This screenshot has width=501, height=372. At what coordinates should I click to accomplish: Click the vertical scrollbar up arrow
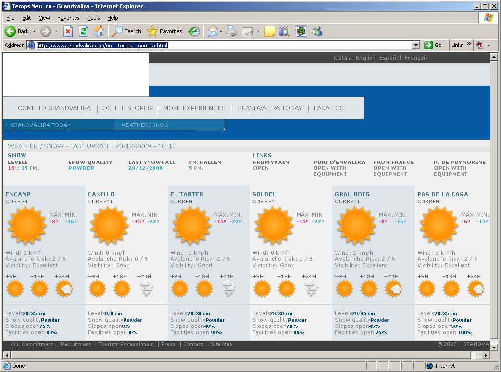[494, 57]
